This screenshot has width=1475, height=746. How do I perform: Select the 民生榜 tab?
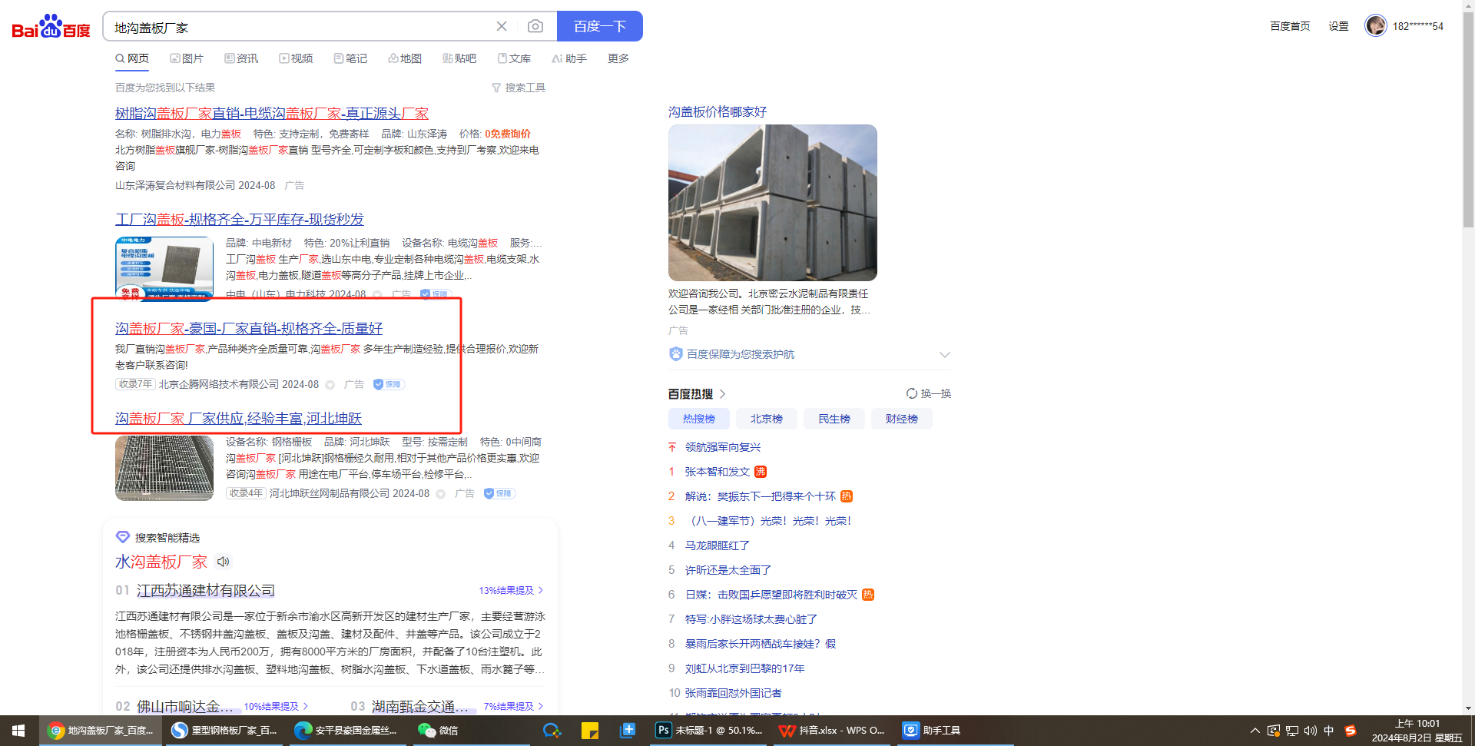[834, 419]
